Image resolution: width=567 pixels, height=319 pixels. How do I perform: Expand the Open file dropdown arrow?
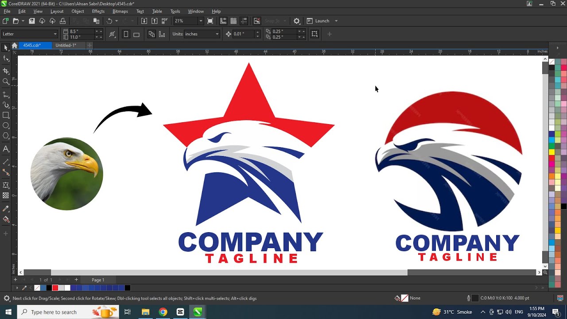pos(23,21)
